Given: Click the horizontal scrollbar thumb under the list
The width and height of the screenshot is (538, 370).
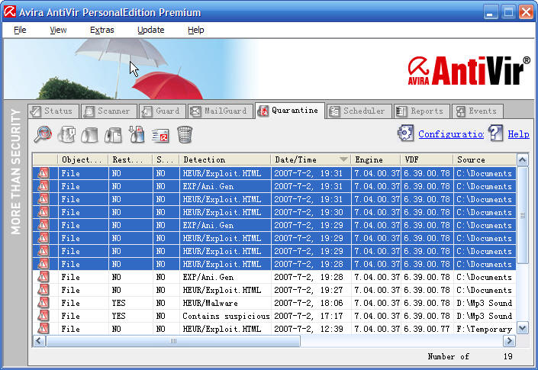Looking at the screenshot, I should [x=173, y=341].
